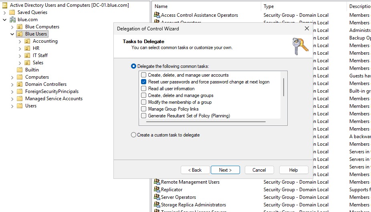This screenshot has width=371, height=212.
Task: Expand the Accounting OU node
Action: (20, 41)
